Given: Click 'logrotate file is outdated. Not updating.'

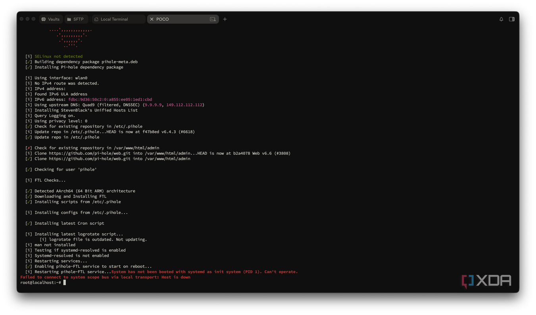Looking at the screenshot, I should pos(98,240).
